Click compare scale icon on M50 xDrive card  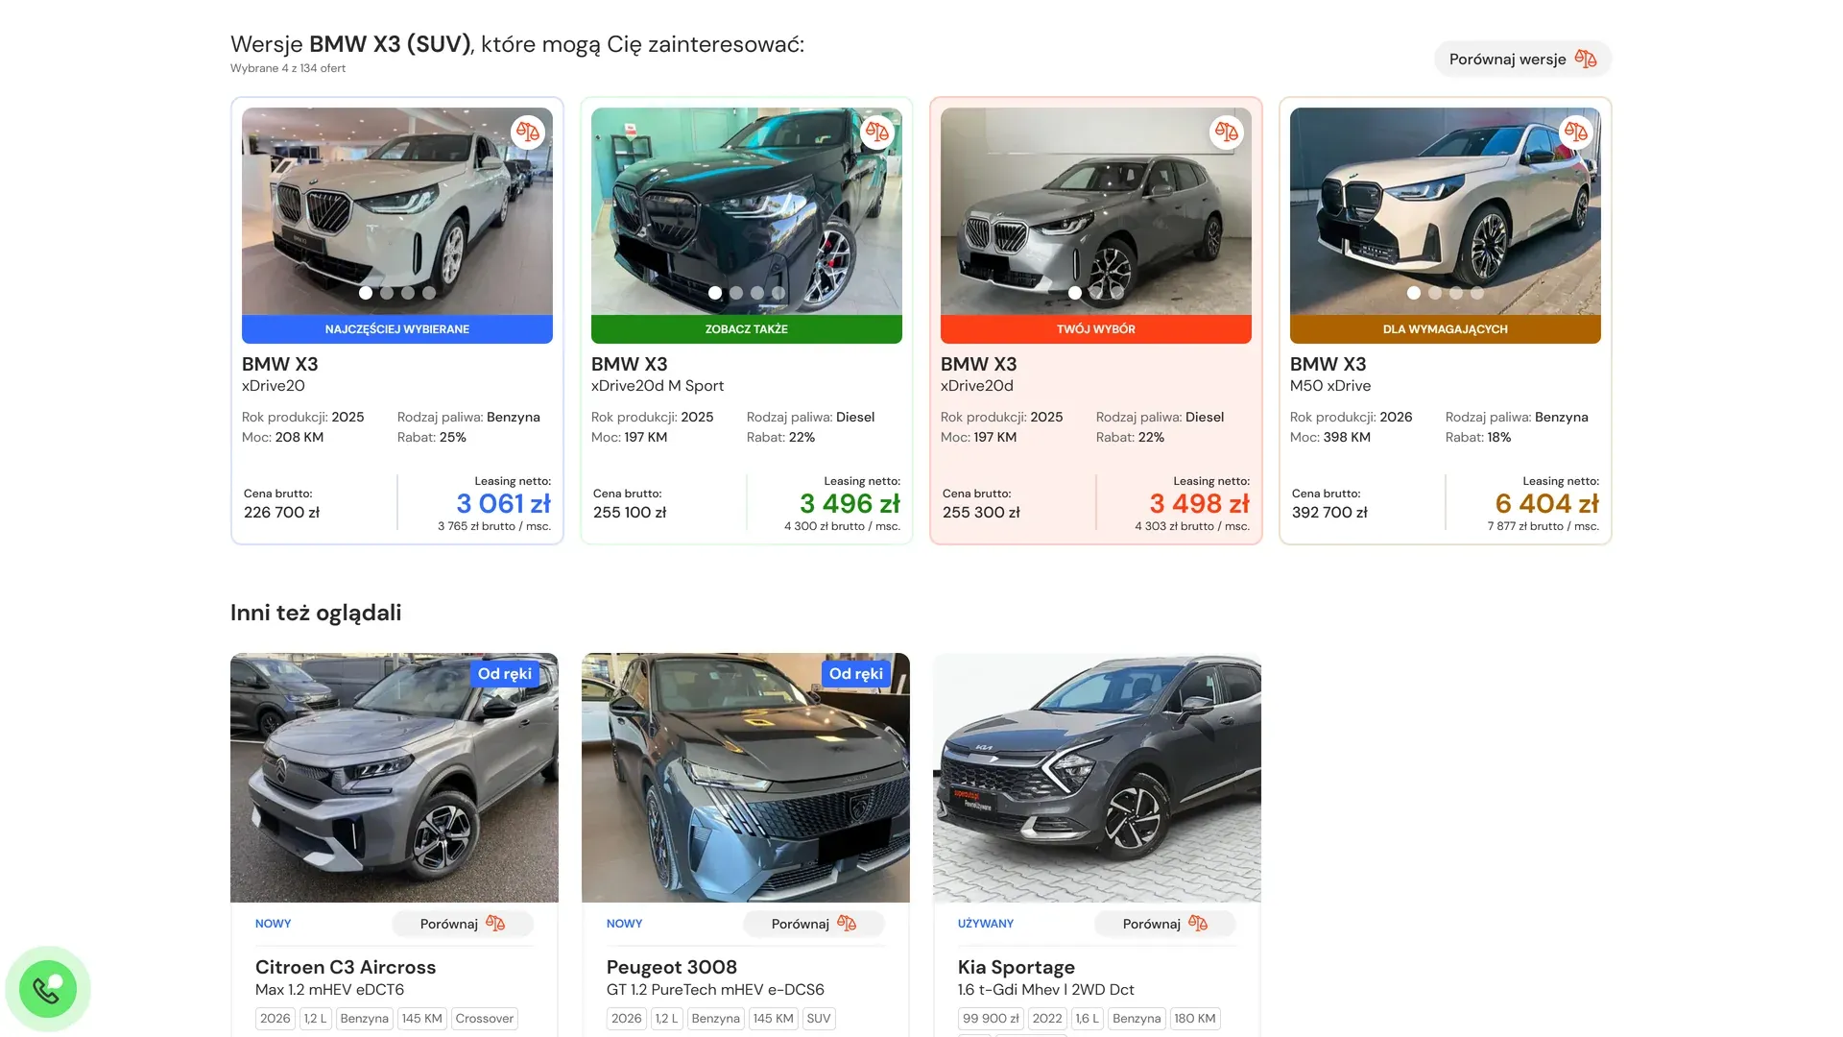point(1575,133)
